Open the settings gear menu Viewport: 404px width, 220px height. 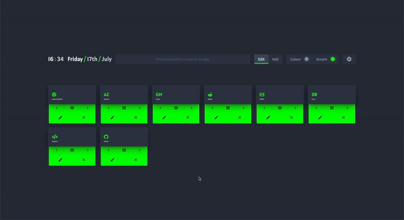point(349,59)
